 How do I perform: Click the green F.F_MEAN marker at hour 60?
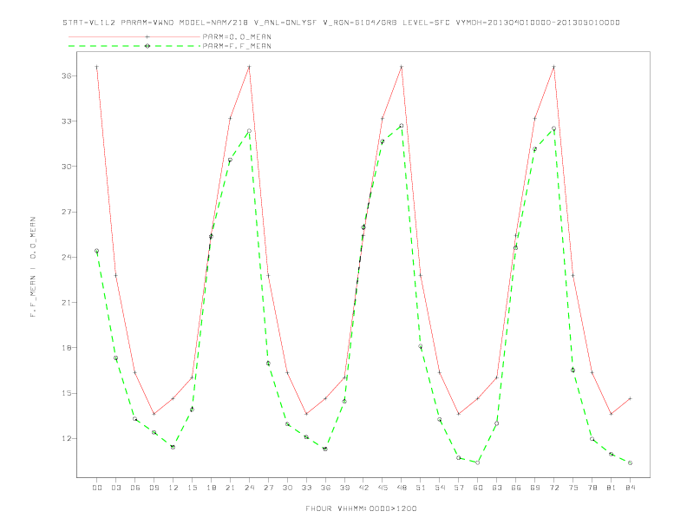click(478, 462)
